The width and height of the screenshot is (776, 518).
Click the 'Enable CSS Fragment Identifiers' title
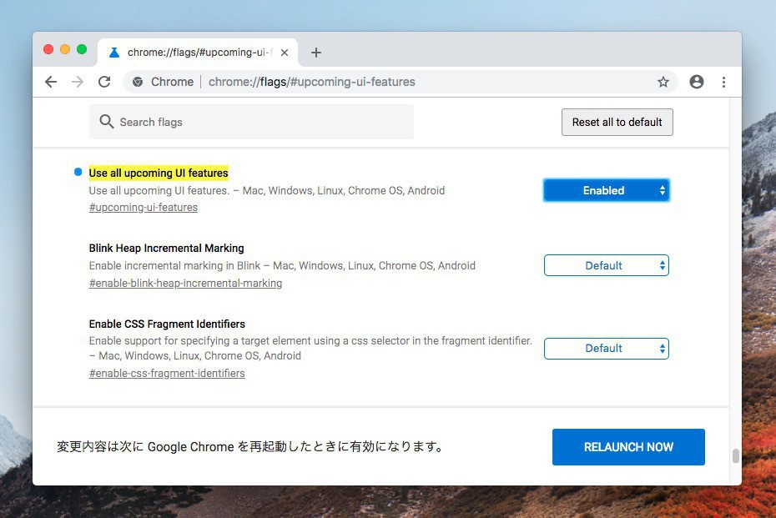pos(167,324)
